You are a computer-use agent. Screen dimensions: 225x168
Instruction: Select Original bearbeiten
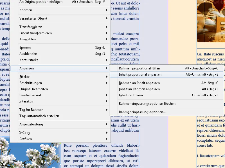pos(60,89)
